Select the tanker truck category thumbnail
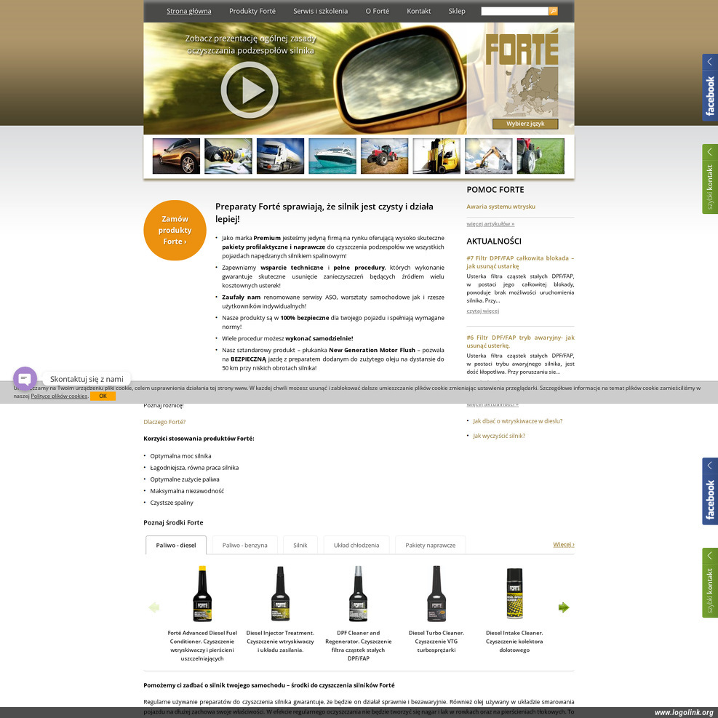The width and height of the screenshot is (718, 718). [x=280, y=156]
